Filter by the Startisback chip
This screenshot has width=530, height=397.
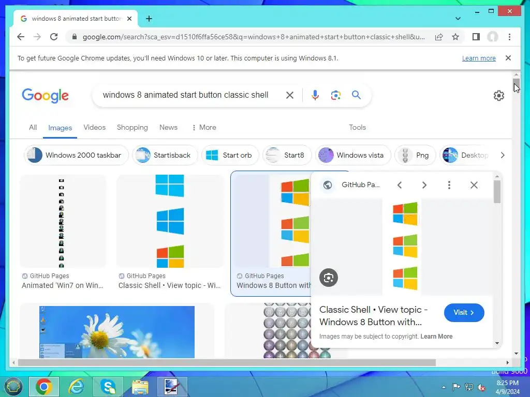165,155
